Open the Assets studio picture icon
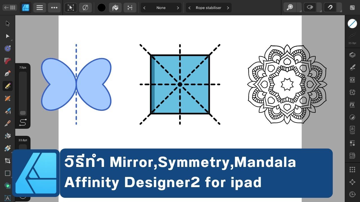Viewport: 360px width, 202px height. (x=352, y=155)
